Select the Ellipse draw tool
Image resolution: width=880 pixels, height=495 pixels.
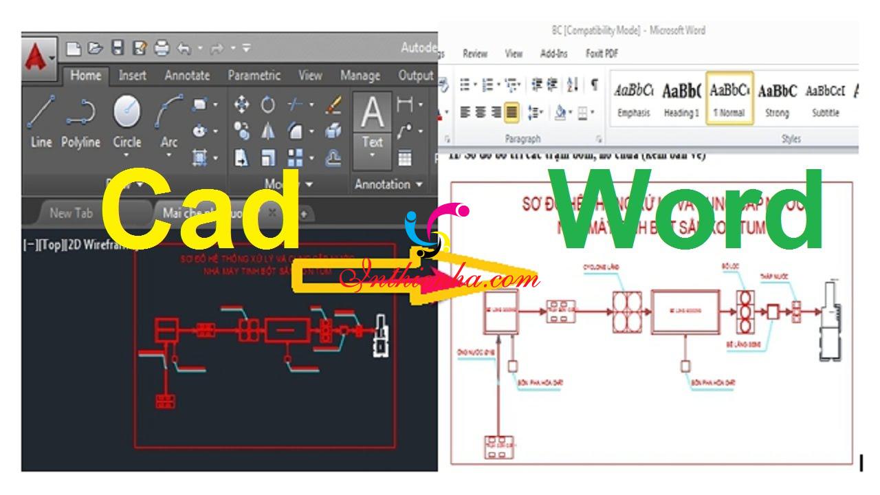coord(199,131)
